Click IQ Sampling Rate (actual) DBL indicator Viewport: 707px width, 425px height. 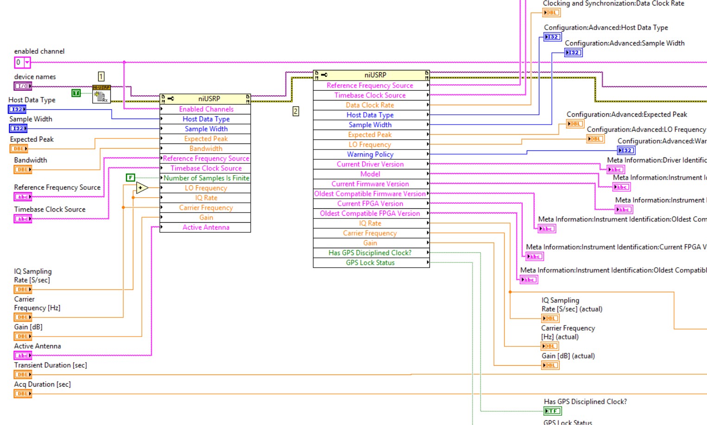tap(550, 318)
